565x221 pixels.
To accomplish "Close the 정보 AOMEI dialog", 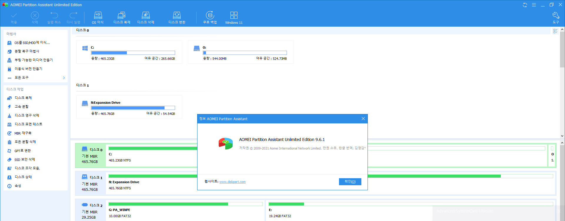I will tap(363, 119).
